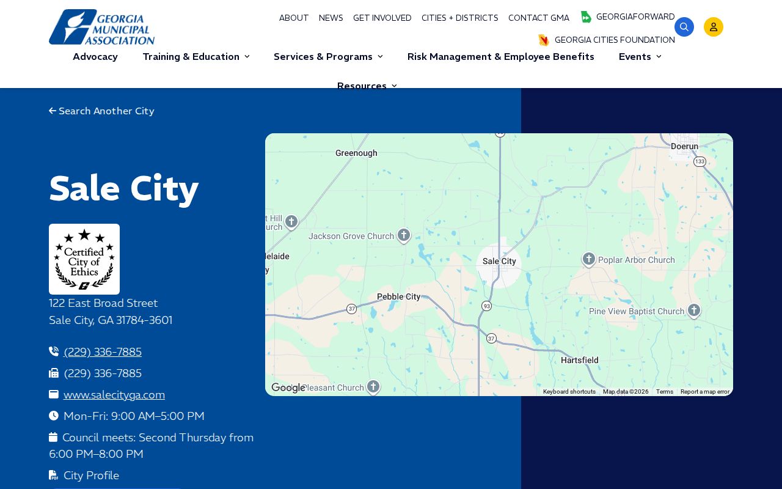Open map Keyboard shortcuts
The image size is (782, 489).
(x=569, y=392)
